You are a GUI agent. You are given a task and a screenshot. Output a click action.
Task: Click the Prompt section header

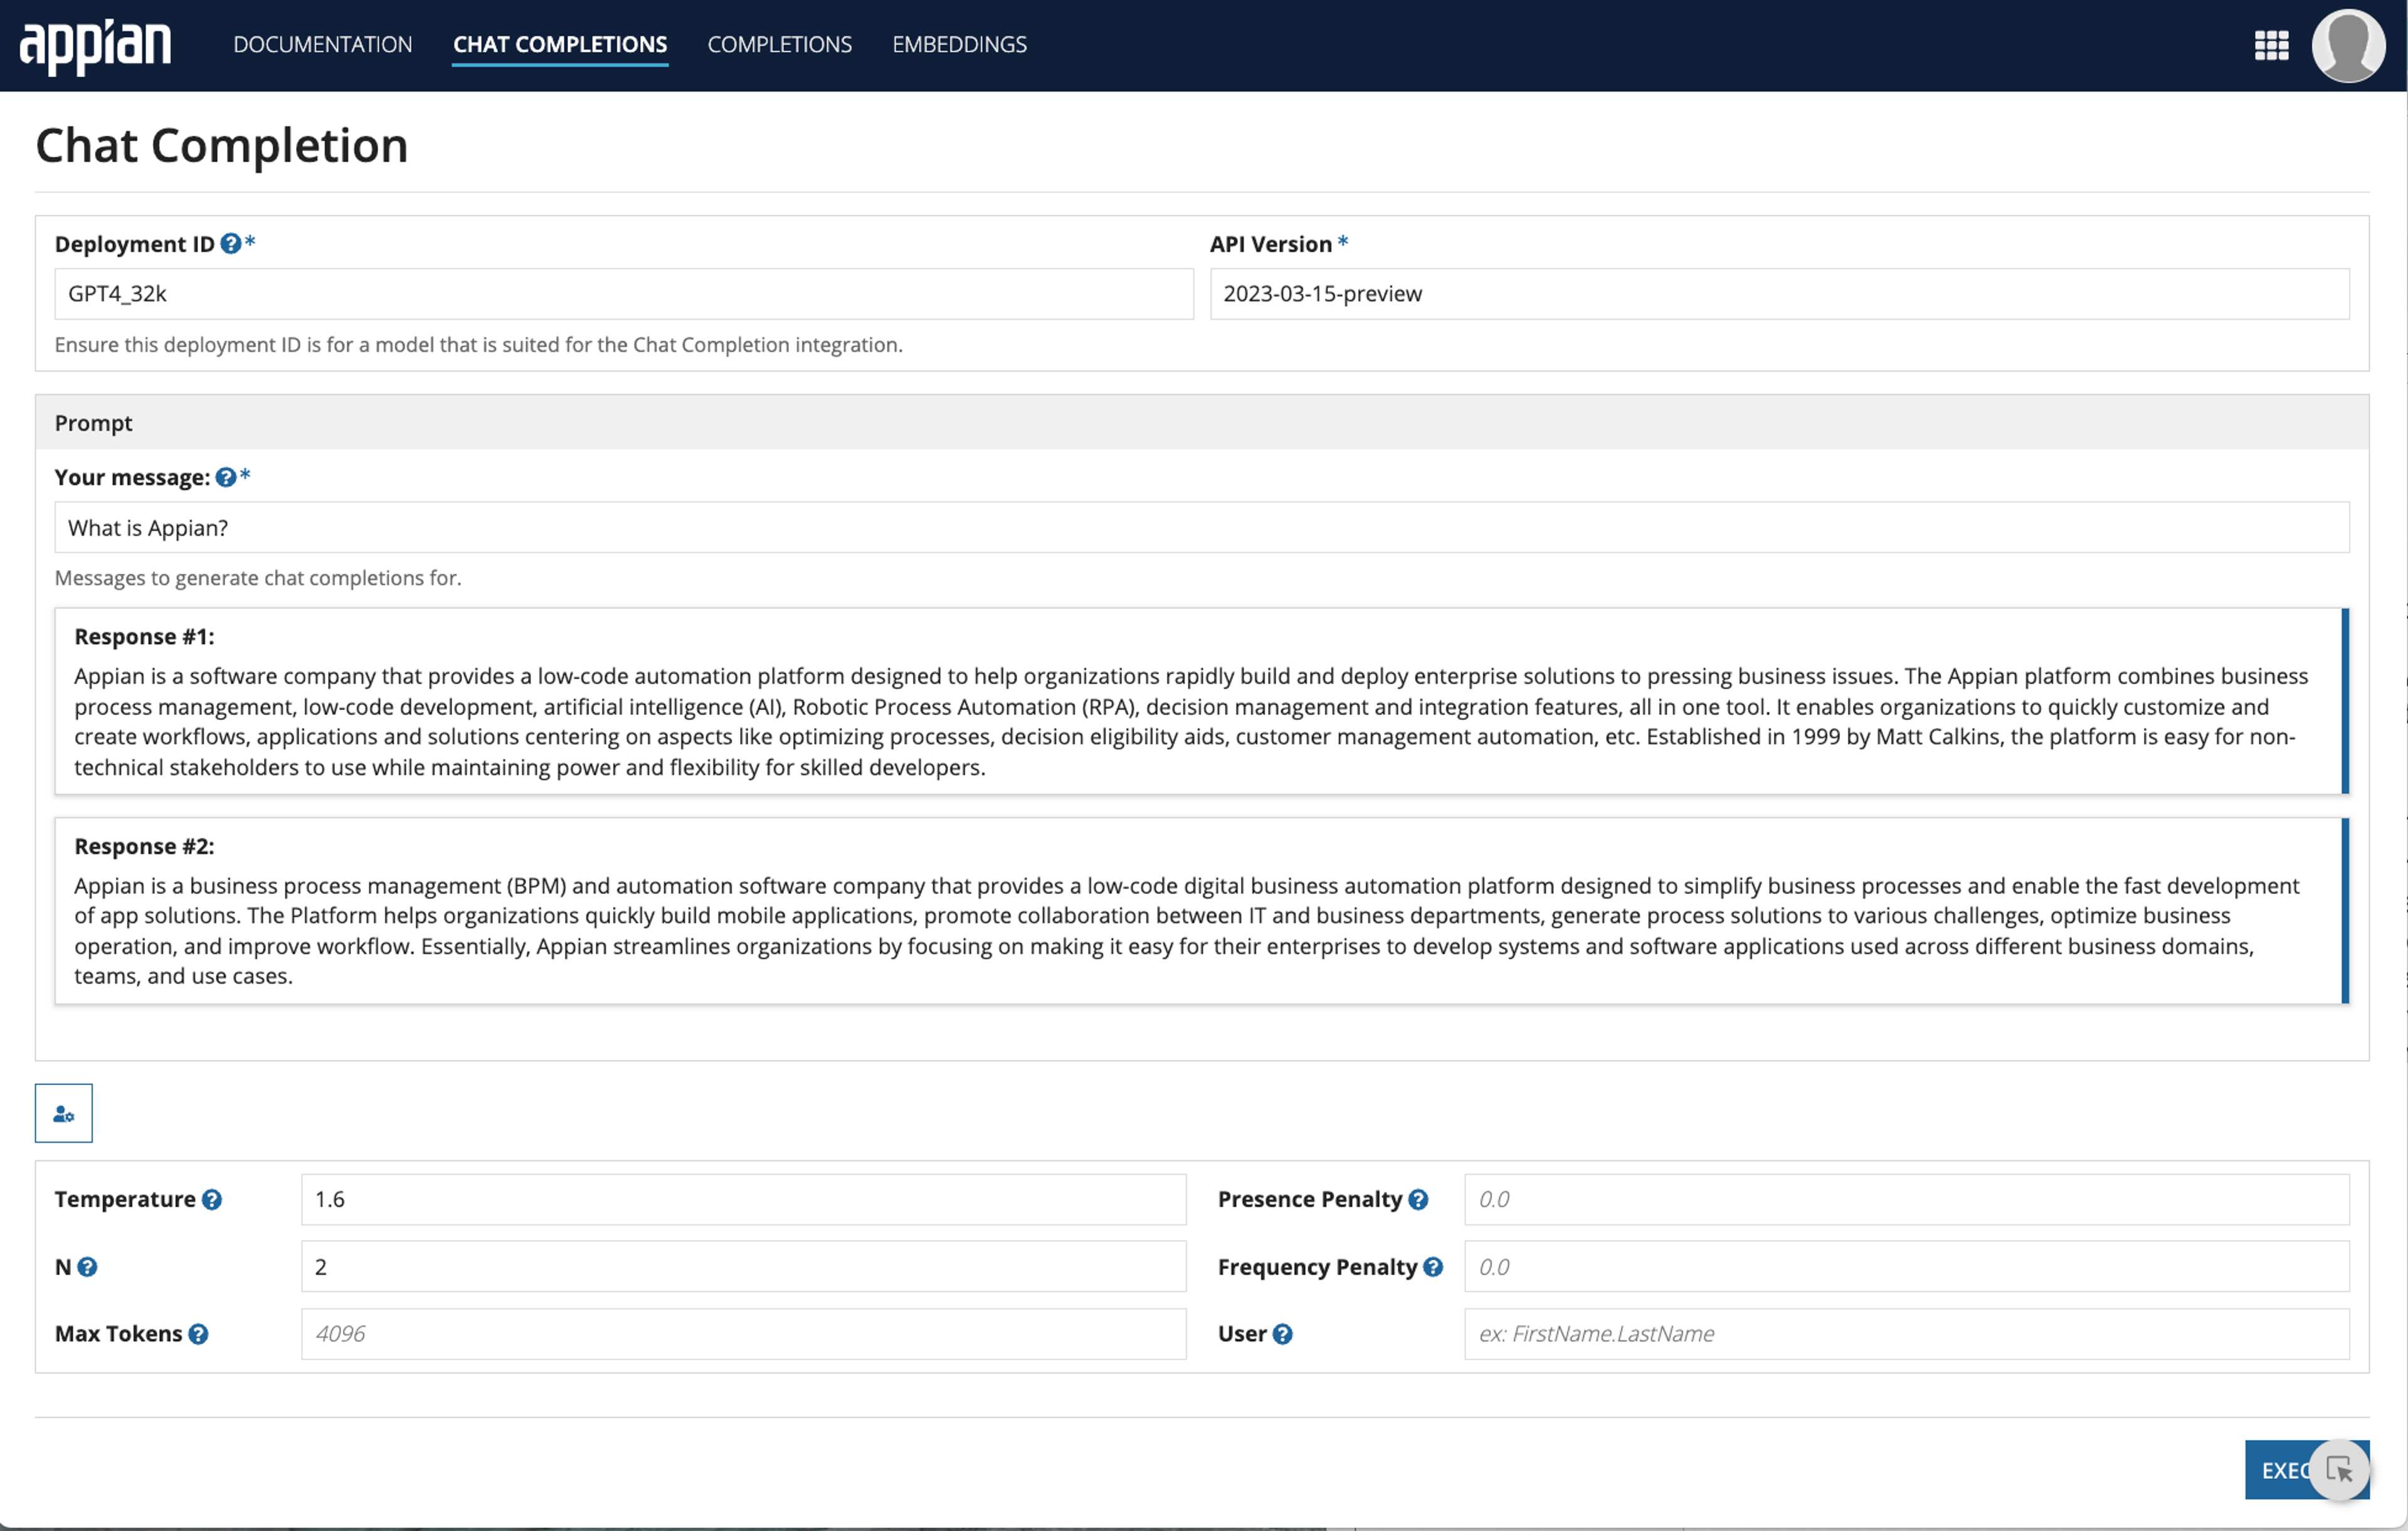coord(1202,422)
